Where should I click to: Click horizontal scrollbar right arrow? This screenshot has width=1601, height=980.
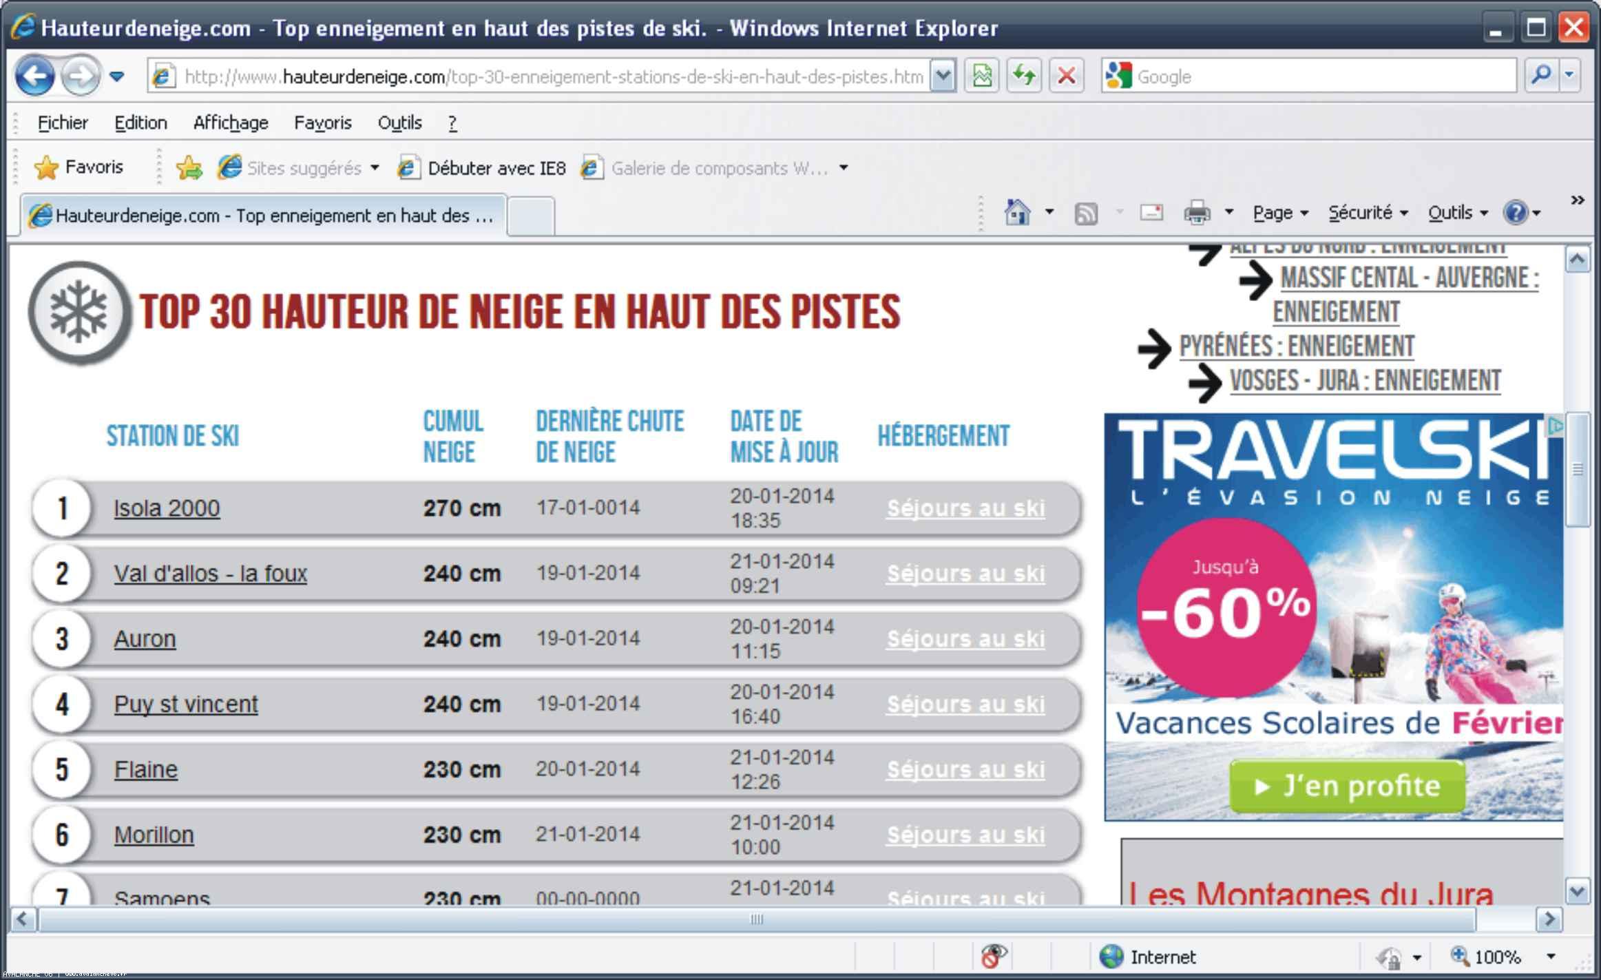pyautogui.click(x=1549, y=919)
